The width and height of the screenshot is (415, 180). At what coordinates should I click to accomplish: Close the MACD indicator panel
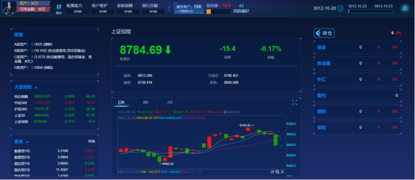(x=283, y=172)
